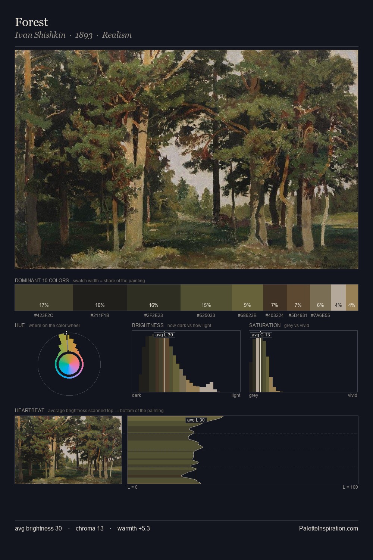Click the "light" axis label under Brightness
This screenshot has height=560, width=373.
pyautogui.click(x=236, y=395)
